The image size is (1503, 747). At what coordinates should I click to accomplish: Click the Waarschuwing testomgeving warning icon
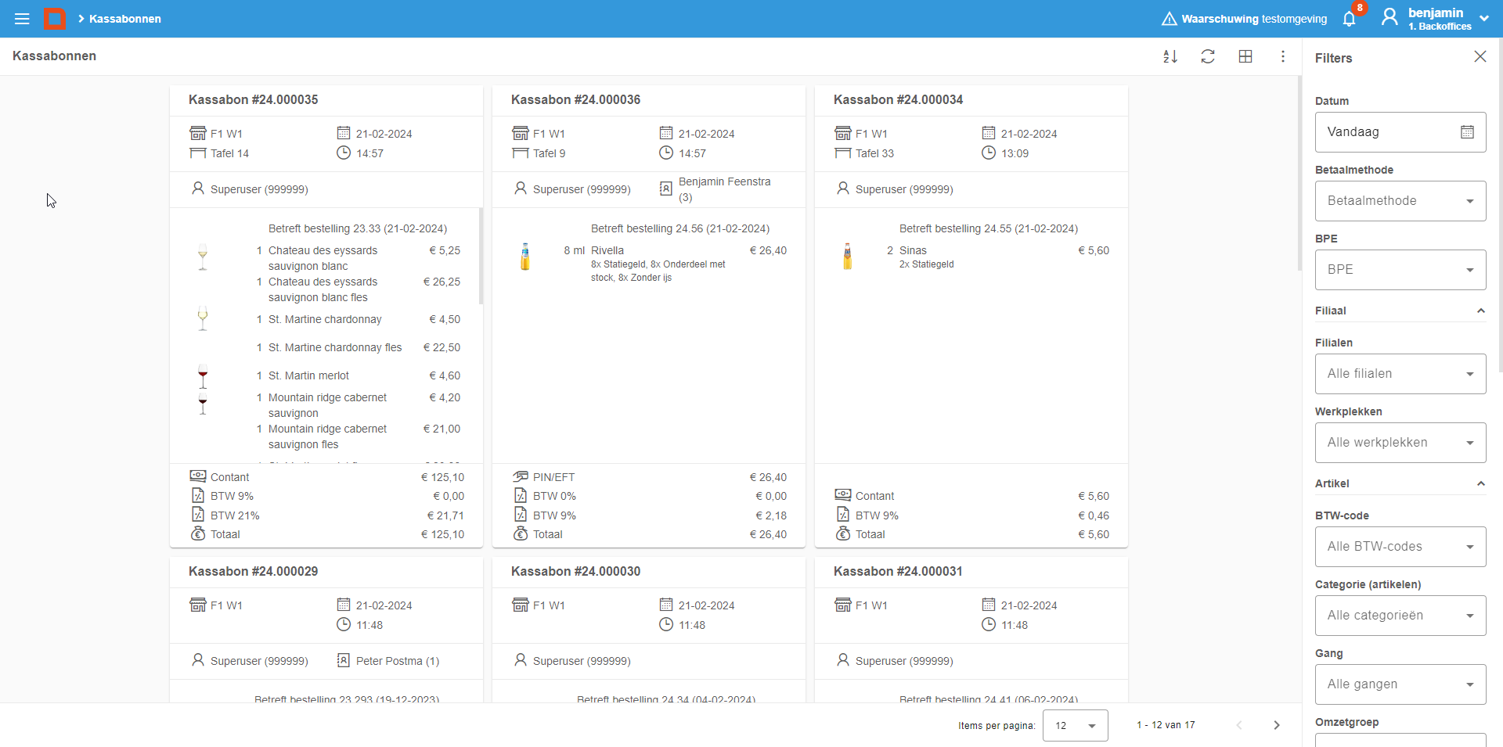(1169, 19)
